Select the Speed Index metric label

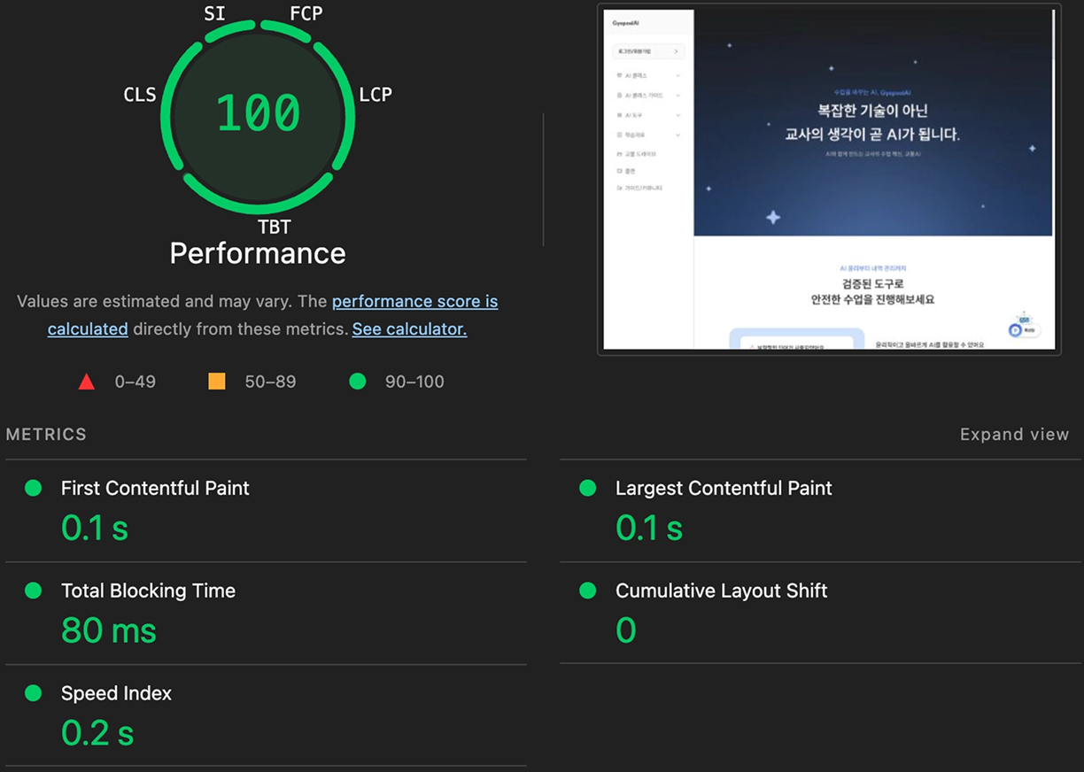[116, 693]
